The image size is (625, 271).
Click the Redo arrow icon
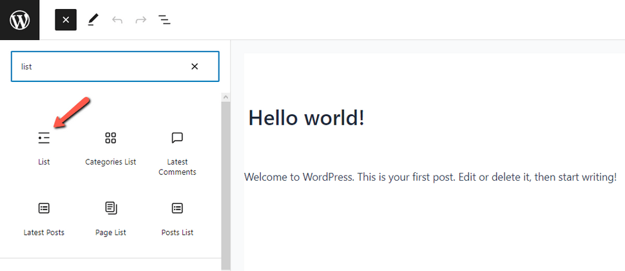(140, 20)
